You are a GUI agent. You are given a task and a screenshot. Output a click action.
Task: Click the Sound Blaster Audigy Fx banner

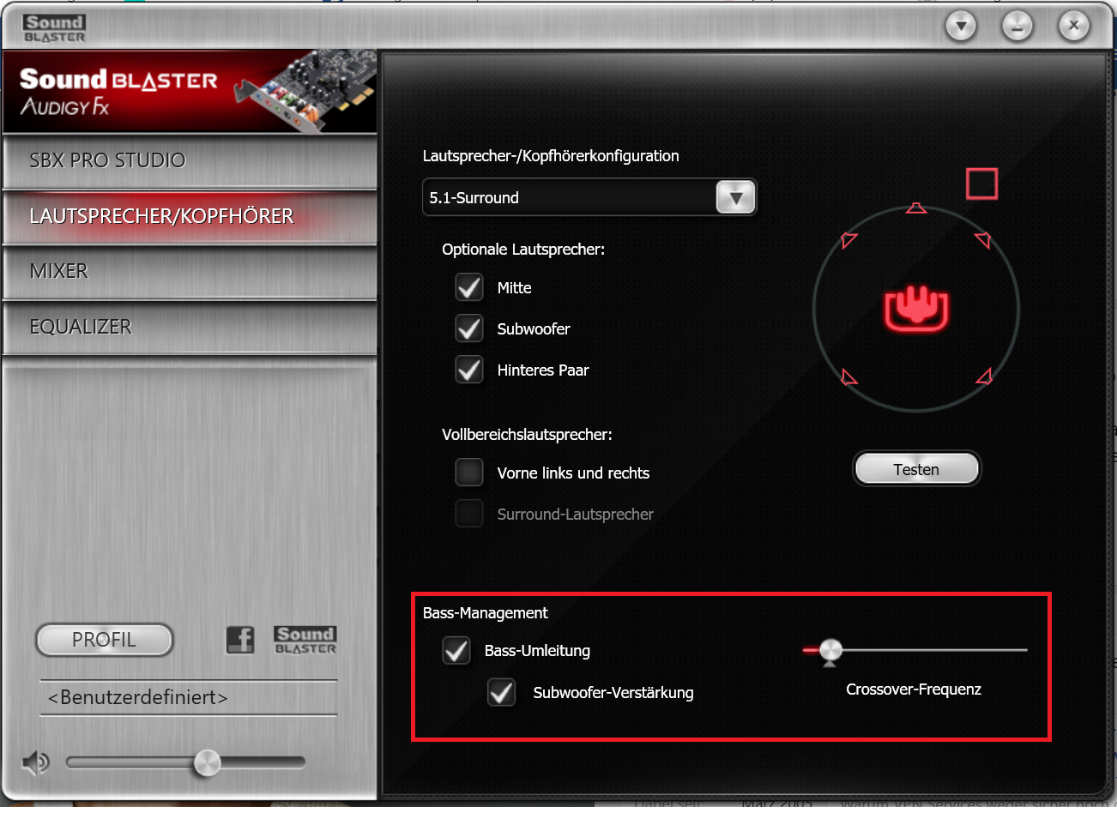click(x=190, y=91)
